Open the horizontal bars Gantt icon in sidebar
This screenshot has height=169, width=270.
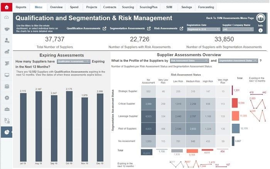pos(7,63)
